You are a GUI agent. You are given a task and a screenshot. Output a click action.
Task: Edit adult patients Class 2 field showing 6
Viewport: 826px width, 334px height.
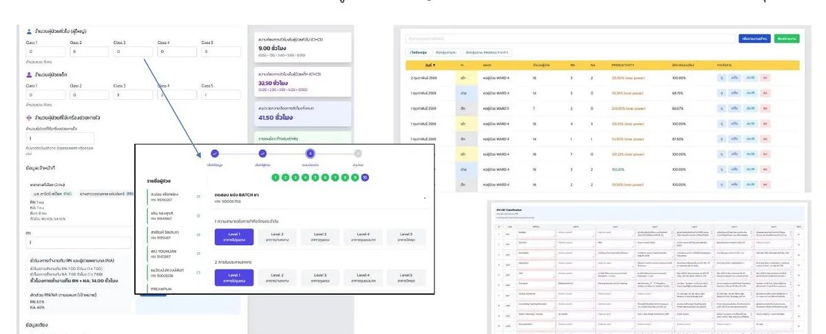tap(89, 52)
